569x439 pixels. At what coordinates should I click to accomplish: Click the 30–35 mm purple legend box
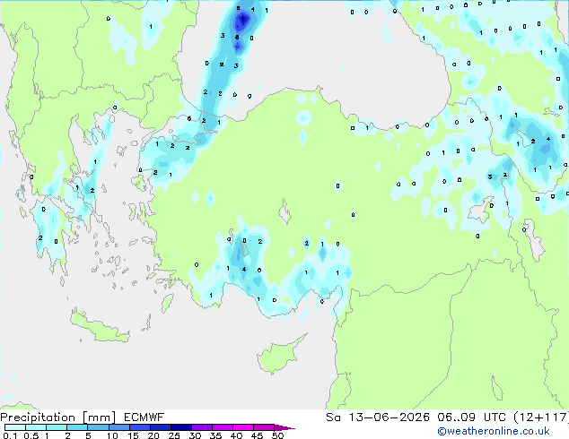click(x=201, y=427)
